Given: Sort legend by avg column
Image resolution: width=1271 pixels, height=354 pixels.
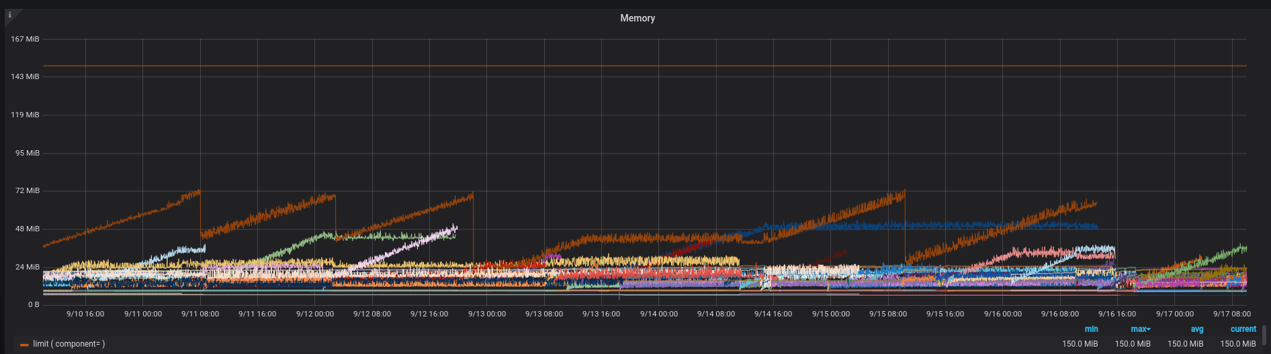Looking at the screenshot, I should tap(1197, 329).
